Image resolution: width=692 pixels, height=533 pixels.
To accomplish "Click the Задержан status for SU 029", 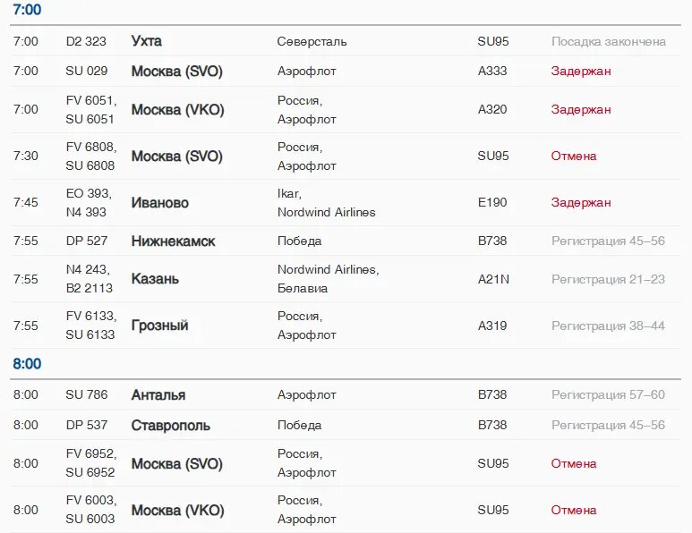I will (x=581, y=71).
